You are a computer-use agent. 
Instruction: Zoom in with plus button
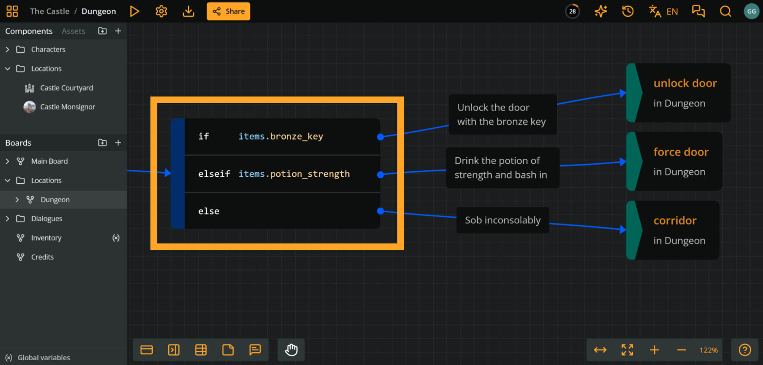pos(655,350)
